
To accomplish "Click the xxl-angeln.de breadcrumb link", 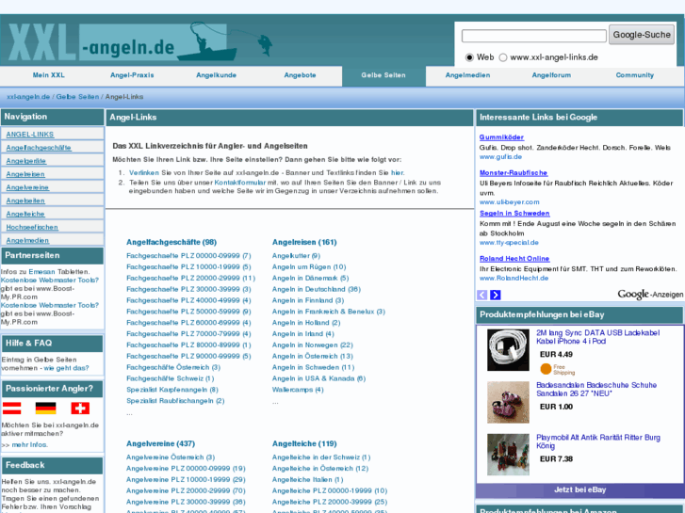I will [28, 97].
